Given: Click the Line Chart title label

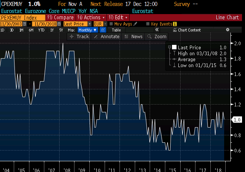Looking at the screenshot, I should pyautogui.click(x=227, y=17).
